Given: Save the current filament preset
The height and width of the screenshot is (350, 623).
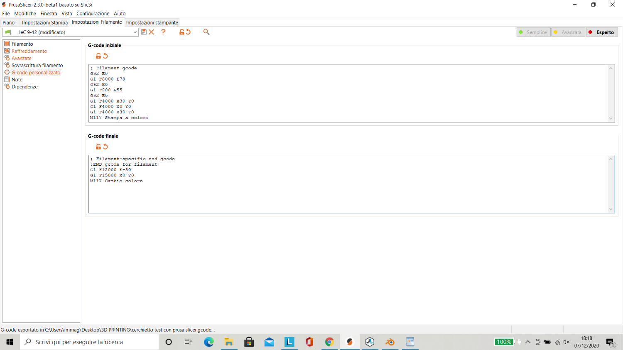Looking at the screenshot, I should click(144, 32).
